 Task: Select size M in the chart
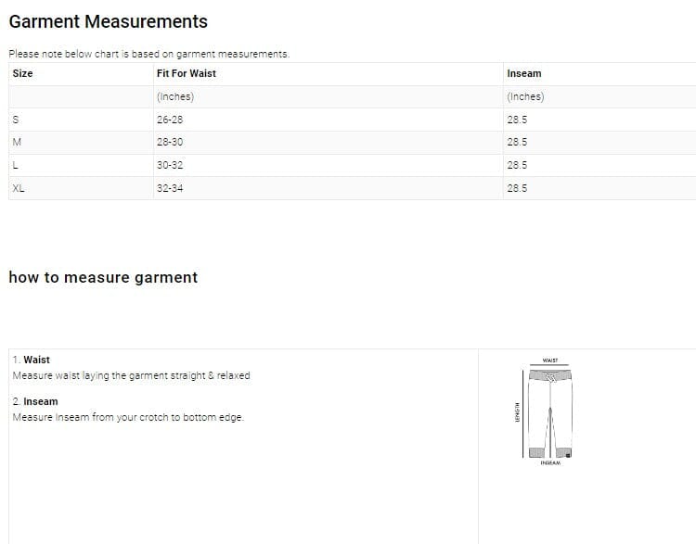tap(17, 142)
